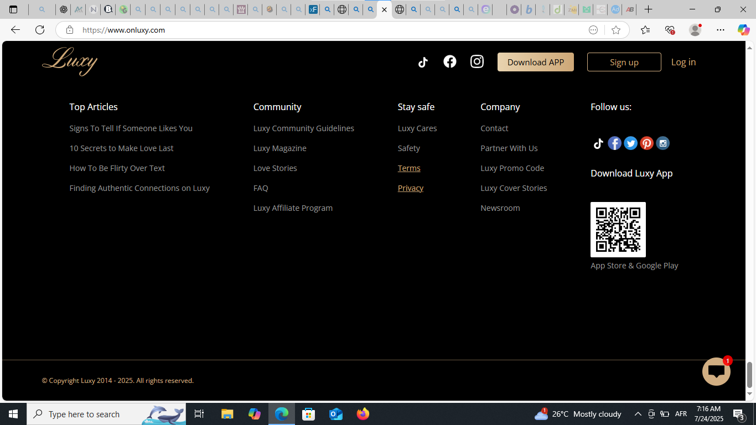The width and height of the screenshot is (756, 425).
Task: Open tab actions menu icon
Action: [x=13, y=9]
